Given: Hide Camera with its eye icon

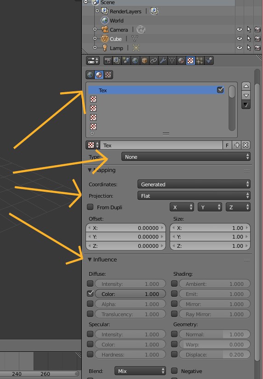Looking at the screenshot, I should click(240, 29).
